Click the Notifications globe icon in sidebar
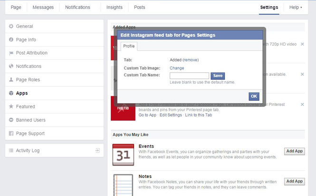This screenshot has width=316, height=196. pyautogui.click(x=11, y=66)
